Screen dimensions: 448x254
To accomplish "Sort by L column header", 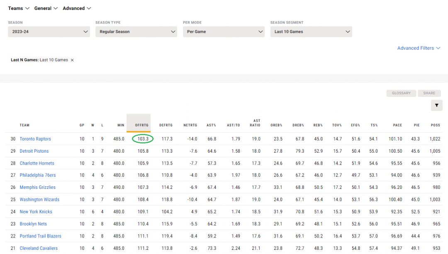I will (102, 125).
